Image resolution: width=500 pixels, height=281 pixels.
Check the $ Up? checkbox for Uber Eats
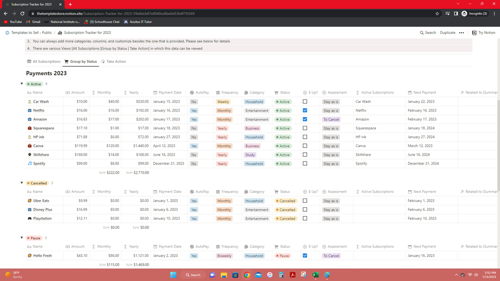point(305,201)
